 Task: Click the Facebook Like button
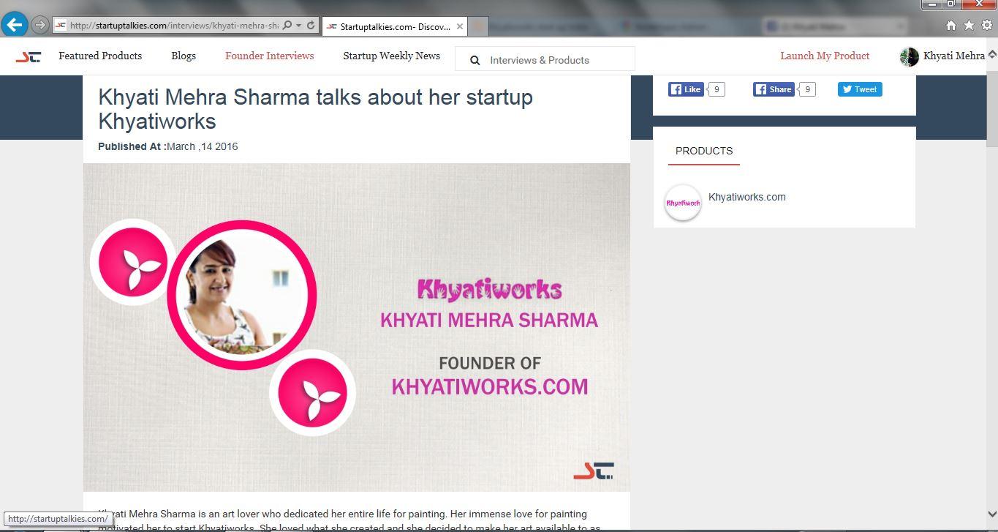[x=686, y=89]
